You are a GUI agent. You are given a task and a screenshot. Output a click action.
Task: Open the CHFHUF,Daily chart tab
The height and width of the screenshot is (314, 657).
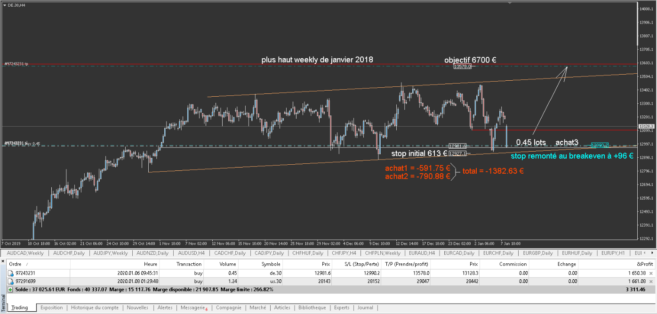click(x=308, y=253)
